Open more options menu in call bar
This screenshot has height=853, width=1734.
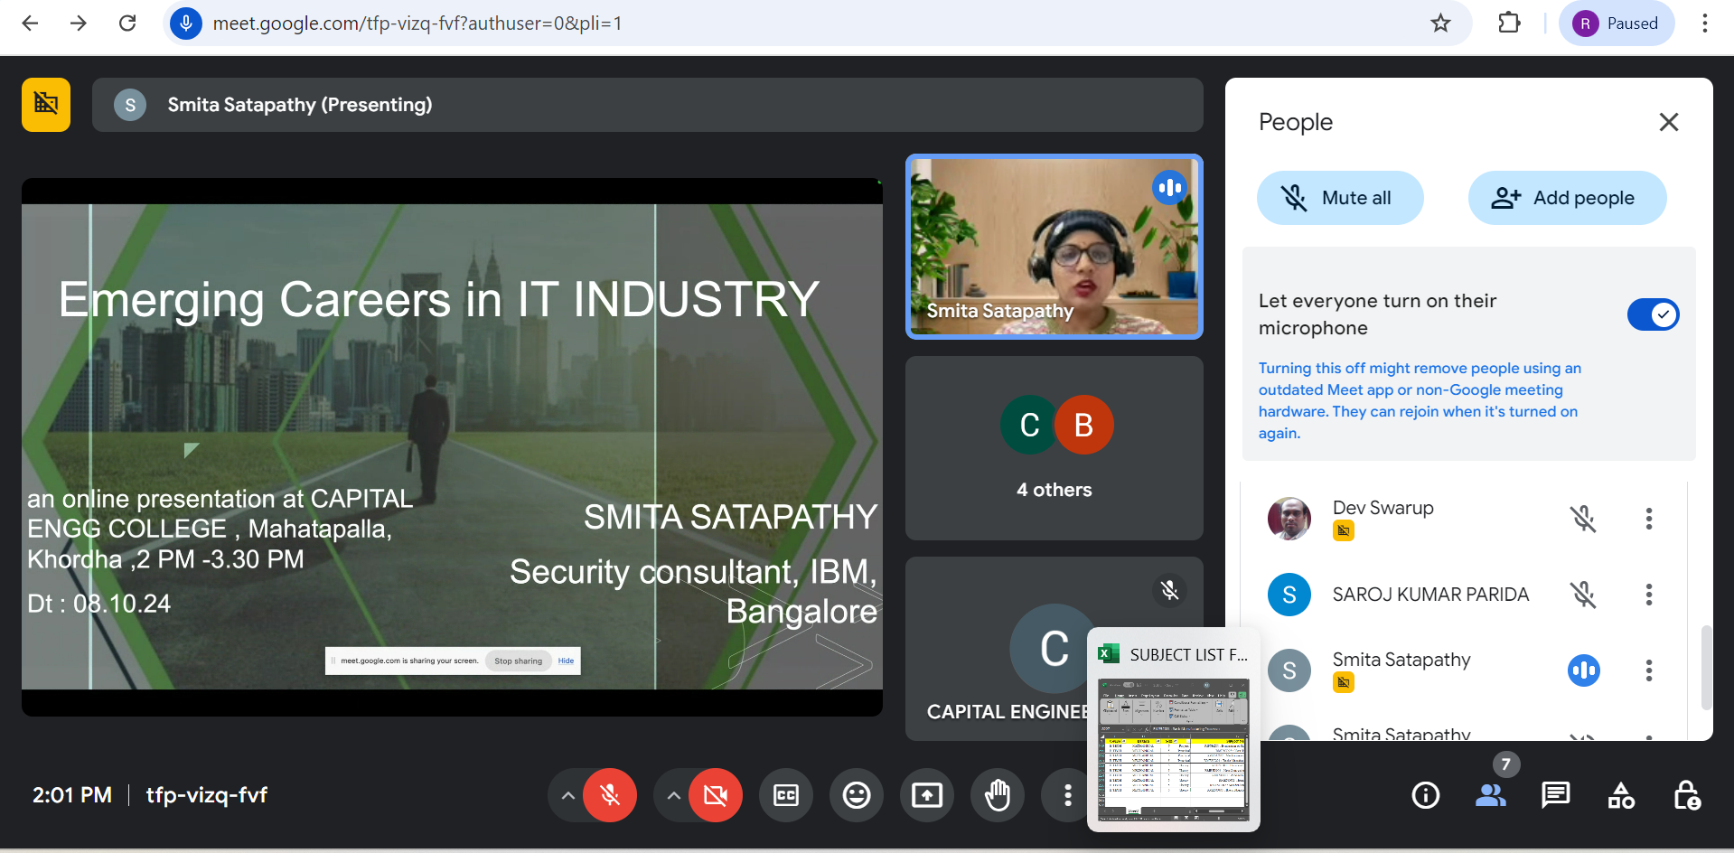coord(1067,795)
